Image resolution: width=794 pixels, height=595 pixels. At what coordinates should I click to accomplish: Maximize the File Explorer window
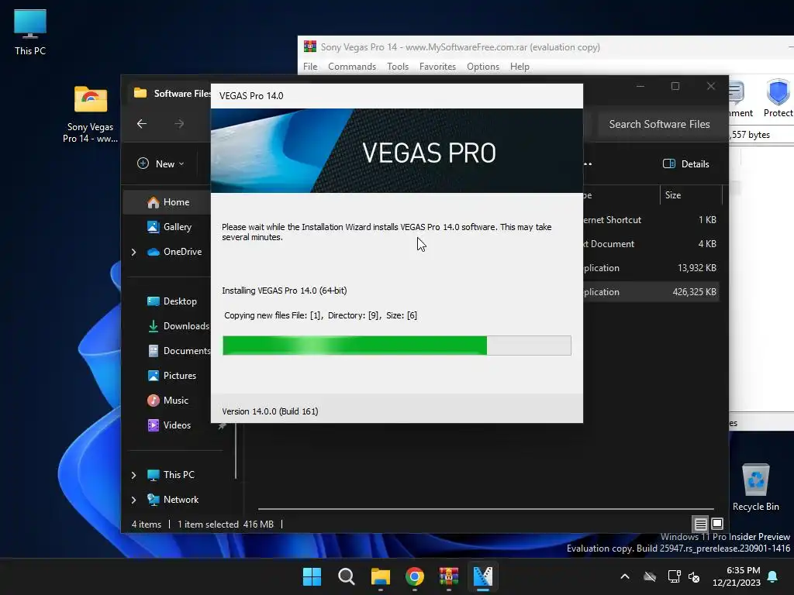[x=675, y=86]
